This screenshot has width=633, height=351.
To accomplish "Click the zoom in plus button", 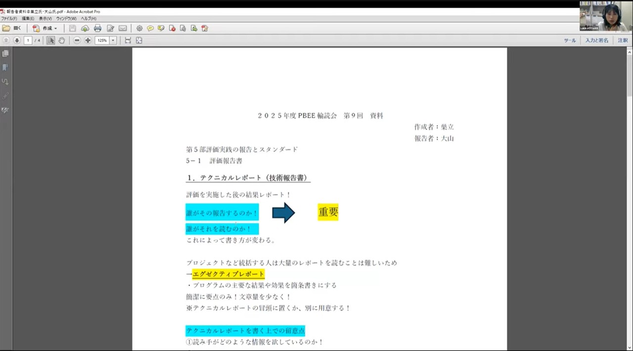I will click(88, 41).
